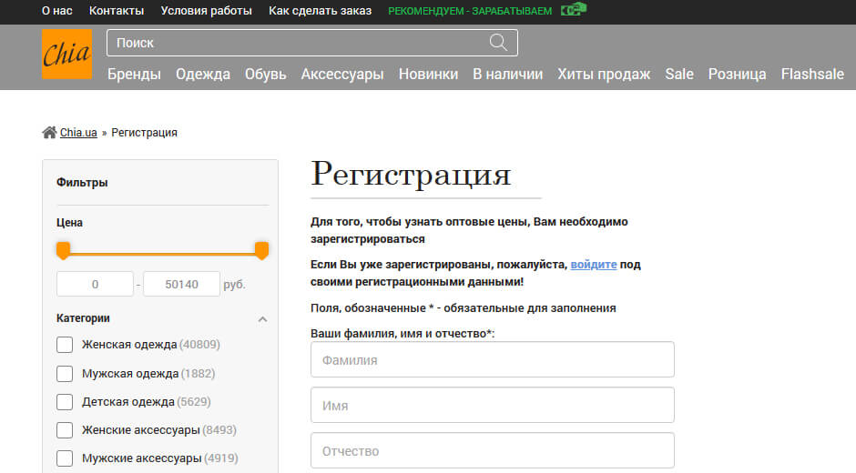This screenshot has width=856, height=473.
Task: Open the Бренды menu
Action: (134, 75)
